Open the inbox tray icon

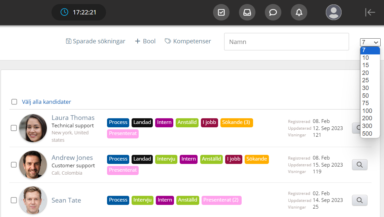(247, 12)
